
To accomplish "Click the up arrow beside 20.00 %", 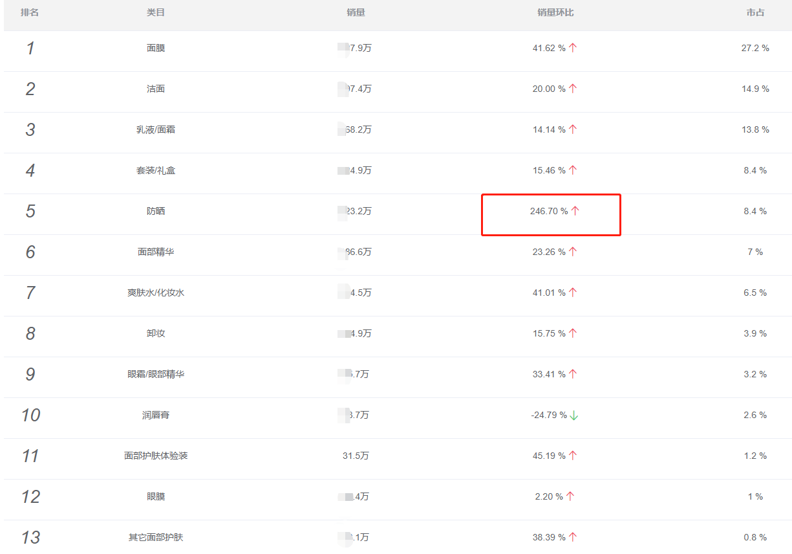I will pos(573,89).
